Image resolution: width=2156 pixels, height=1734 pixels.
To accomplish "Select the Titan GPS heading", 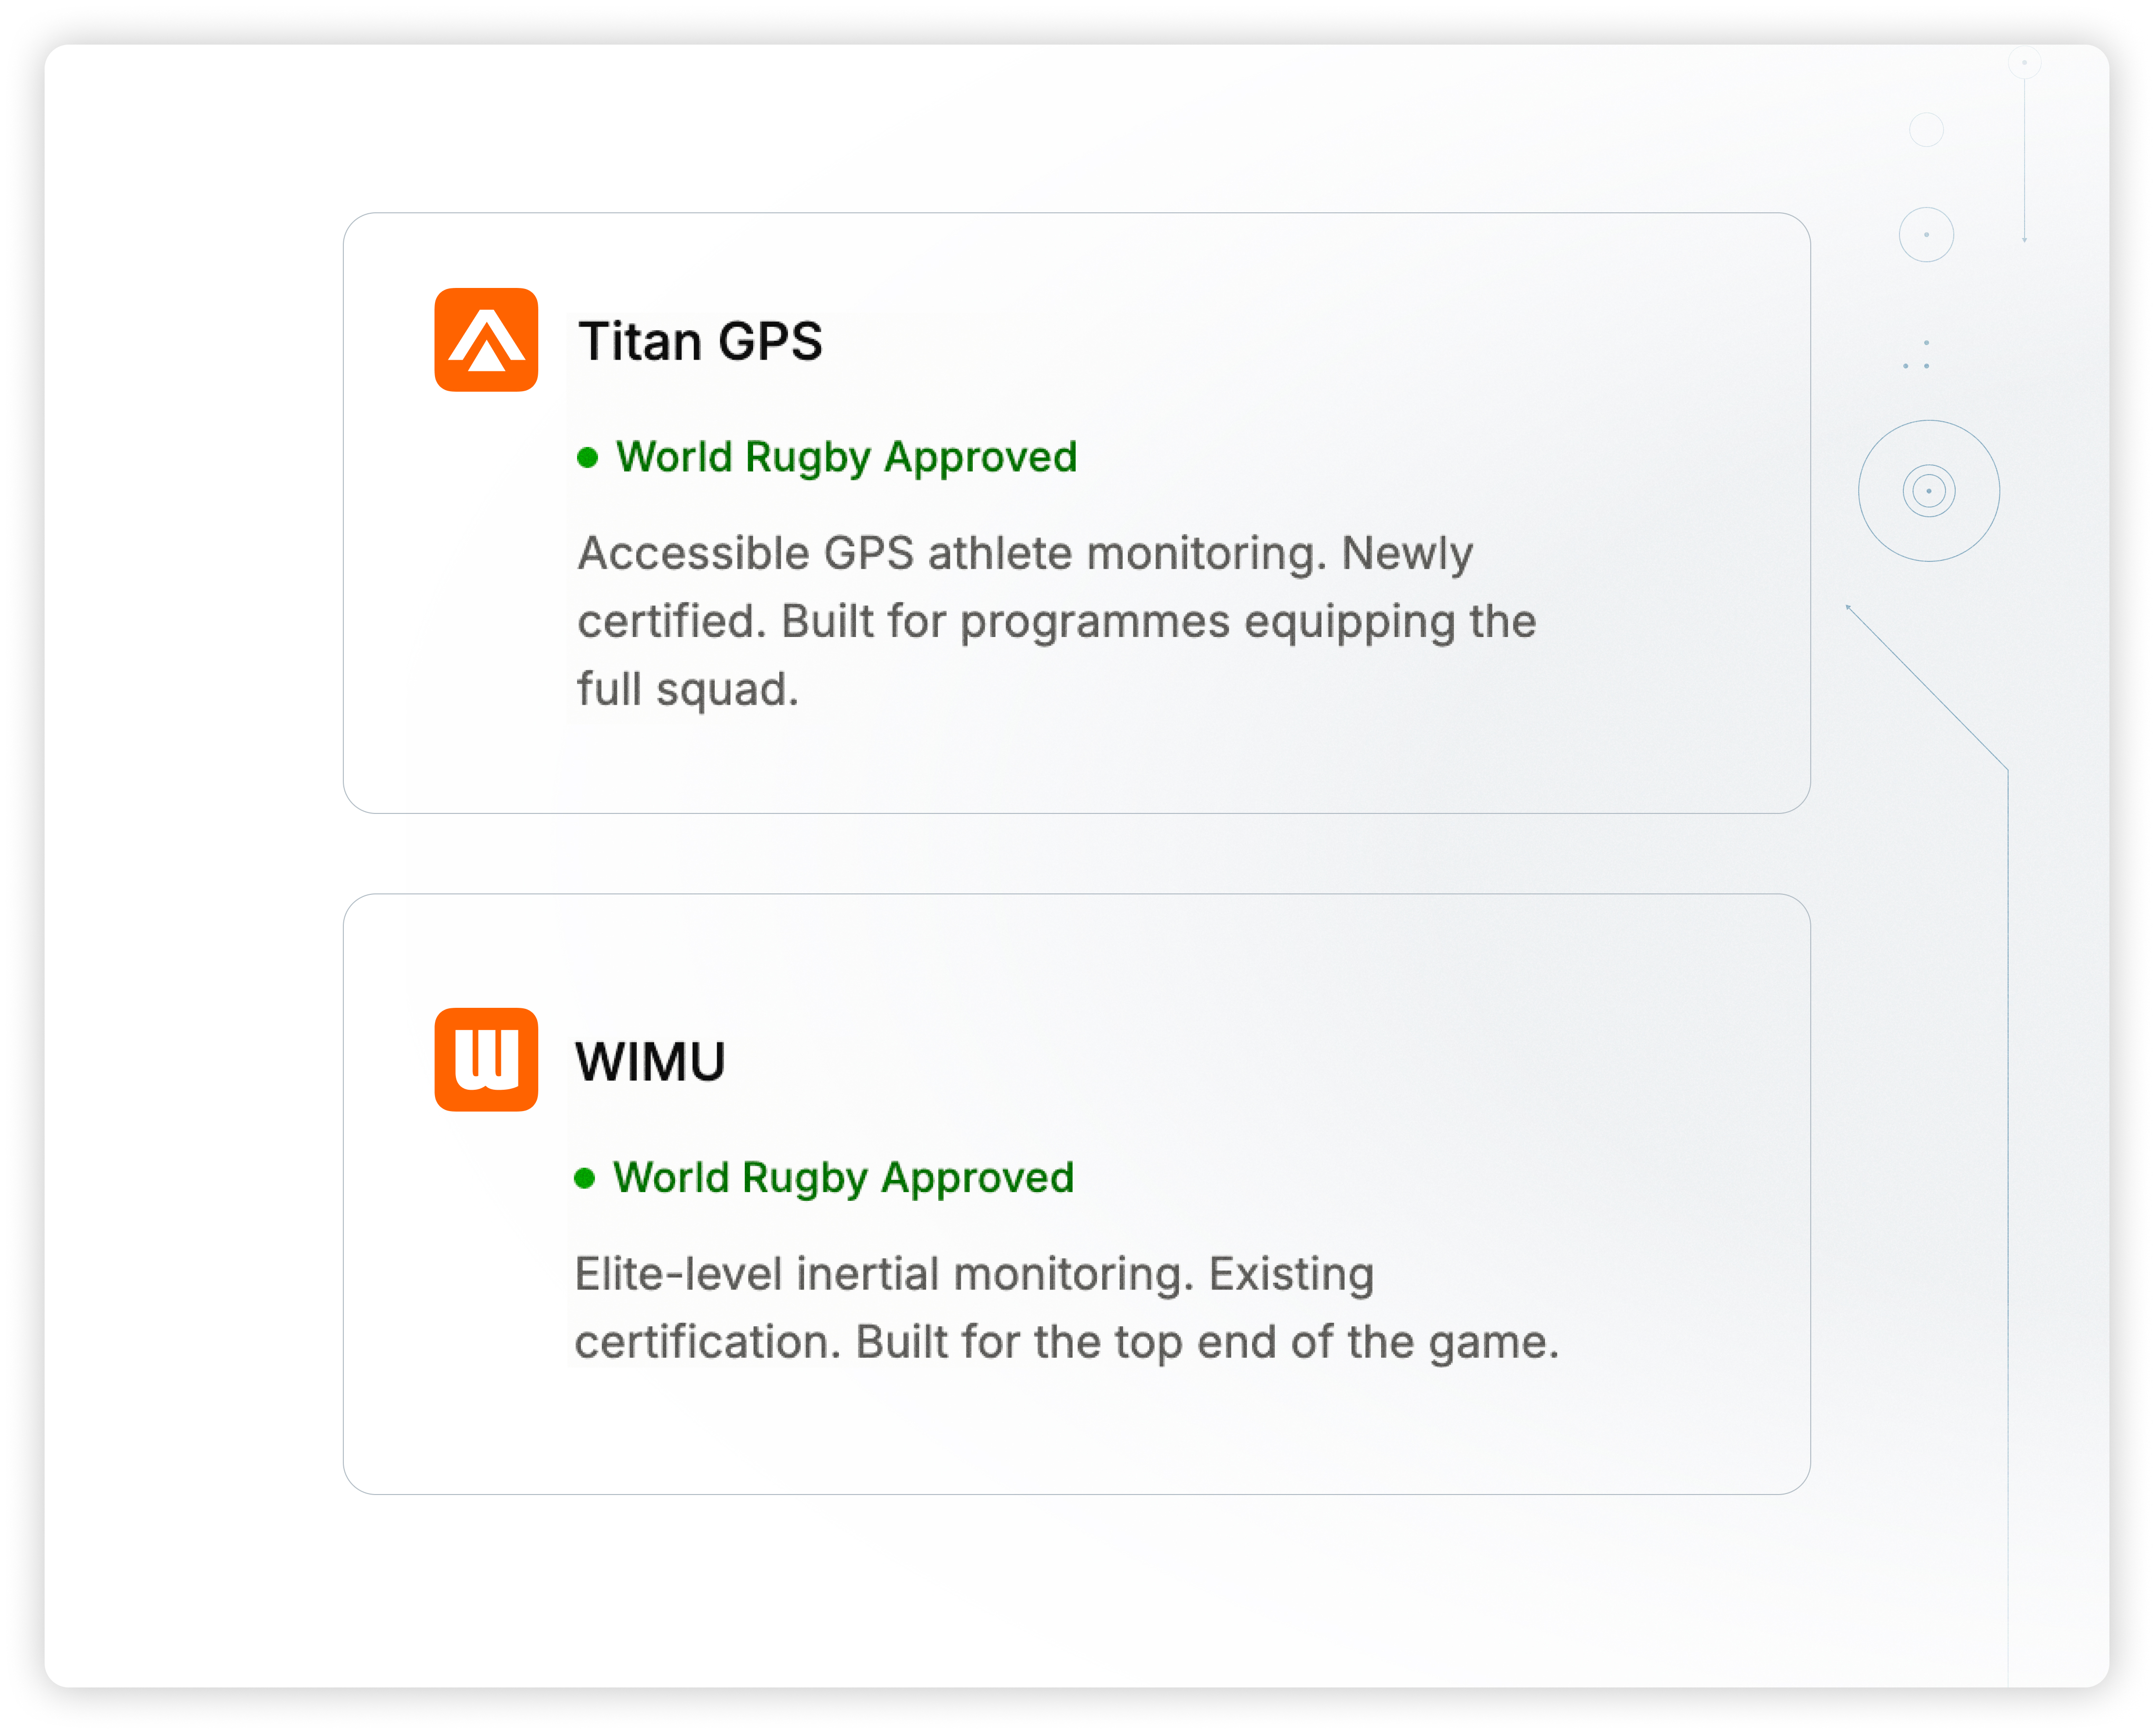I will coord(700,342).
